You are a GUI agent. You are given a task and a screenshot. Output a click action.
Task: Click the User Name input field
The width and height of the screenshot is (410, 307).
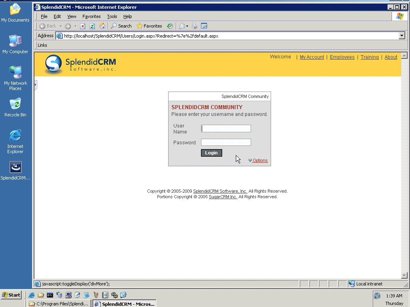(226, 128)
